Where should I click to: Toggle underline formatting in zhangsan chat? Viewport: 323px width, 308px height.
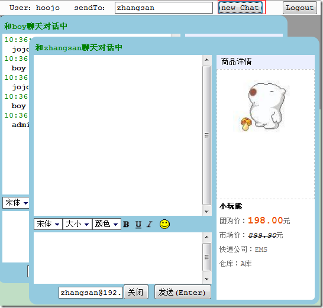pos(138,224)
